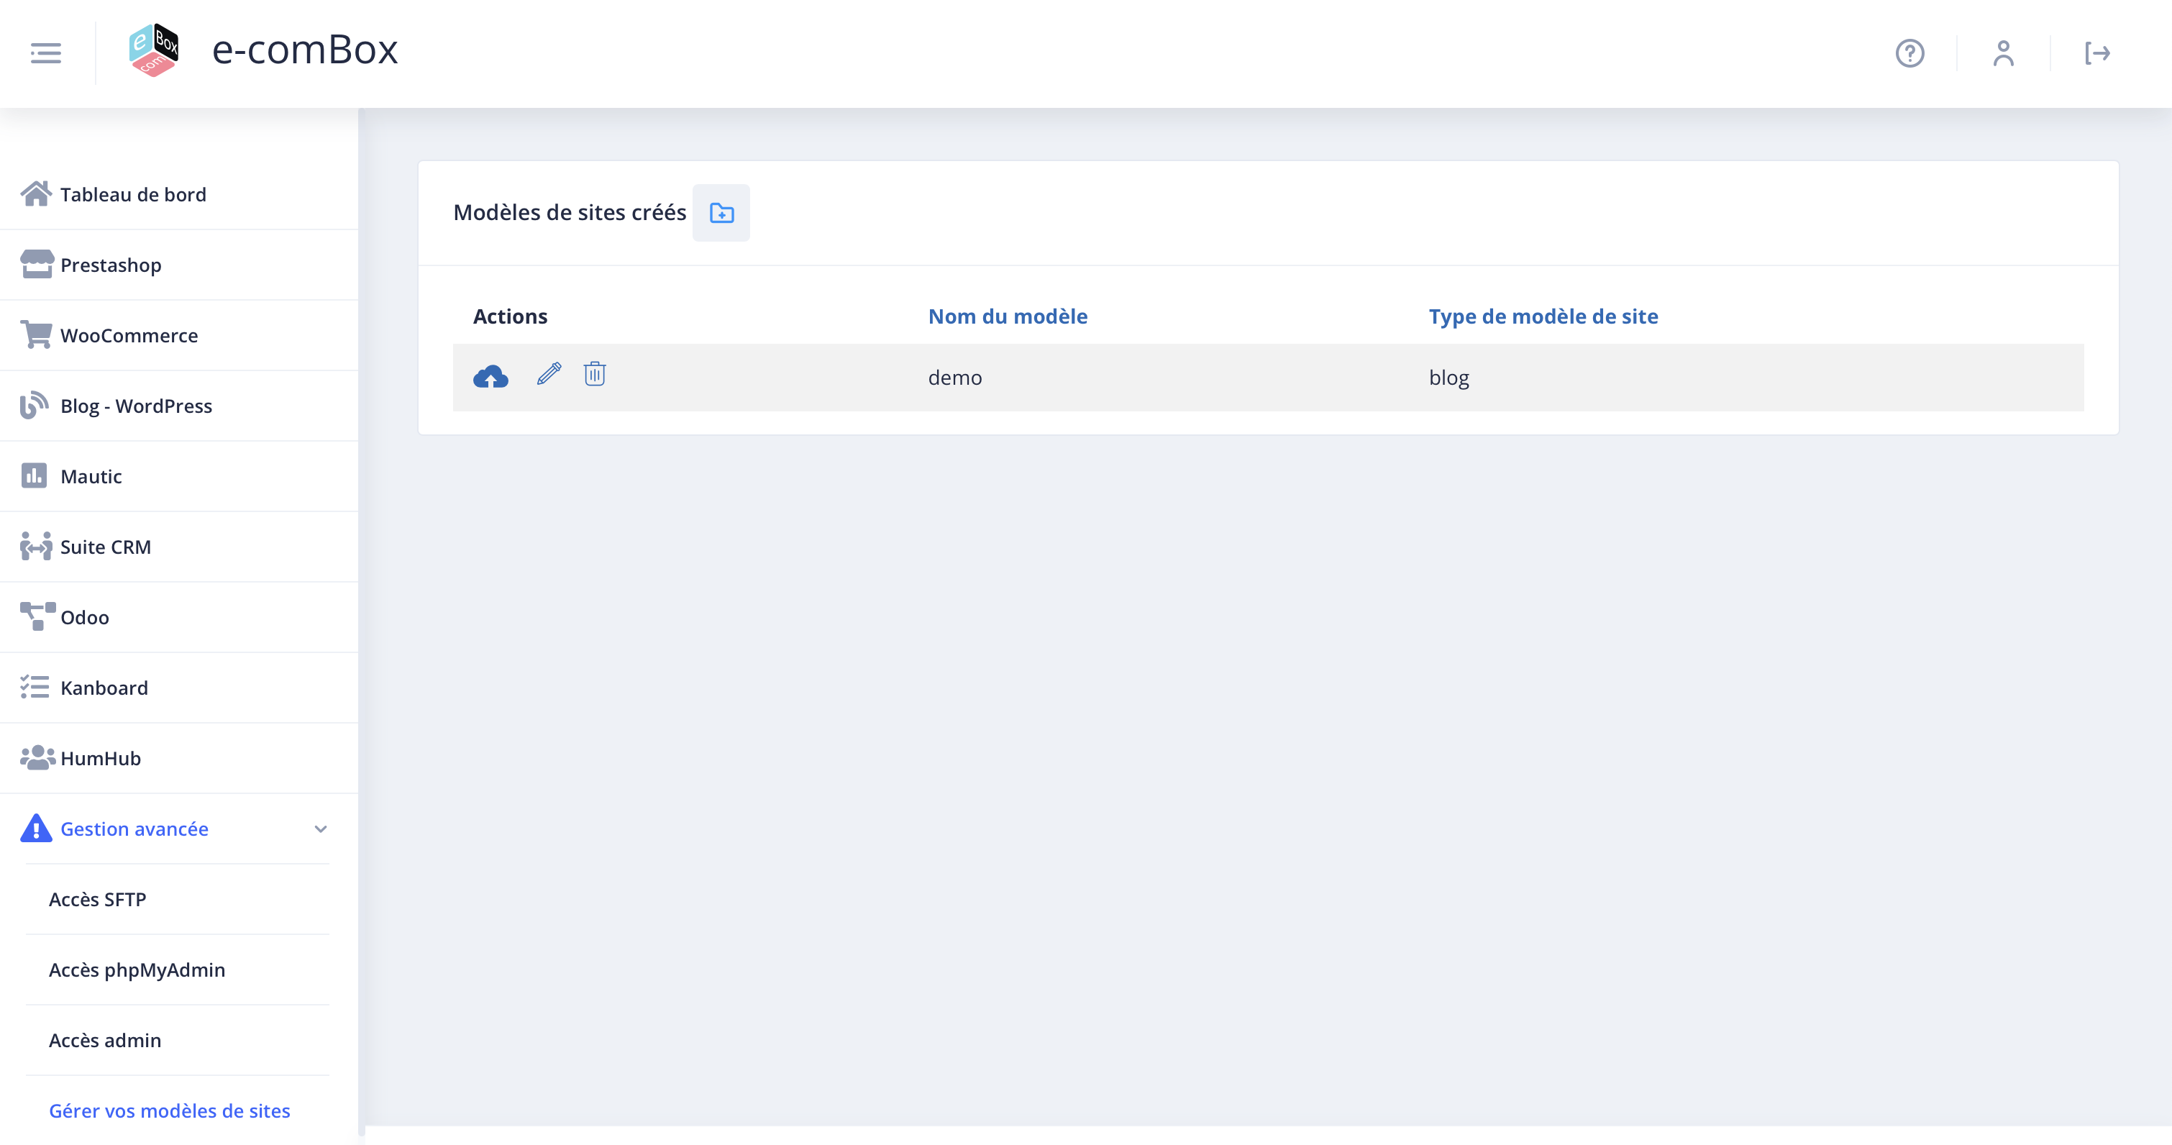Select Blog - WordPress menu entry
The width and height of the screenshot is (2172, 1145).
pos(136,406)
